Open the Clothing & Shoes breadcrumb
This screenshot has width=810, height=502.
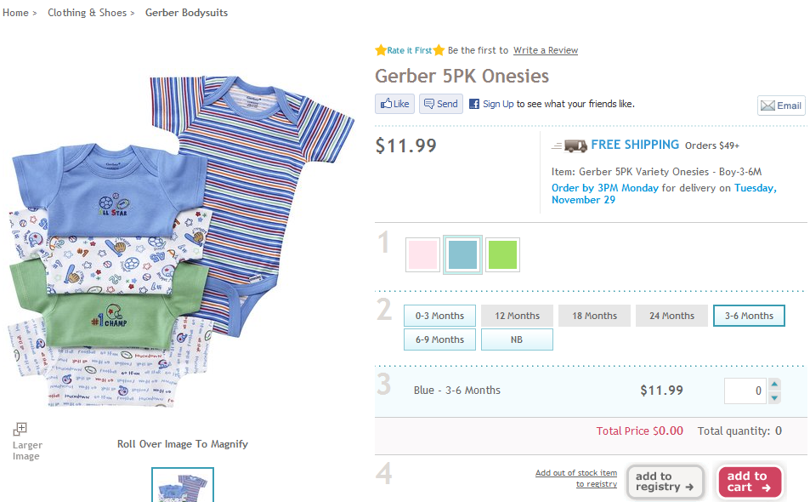(87, 13)
